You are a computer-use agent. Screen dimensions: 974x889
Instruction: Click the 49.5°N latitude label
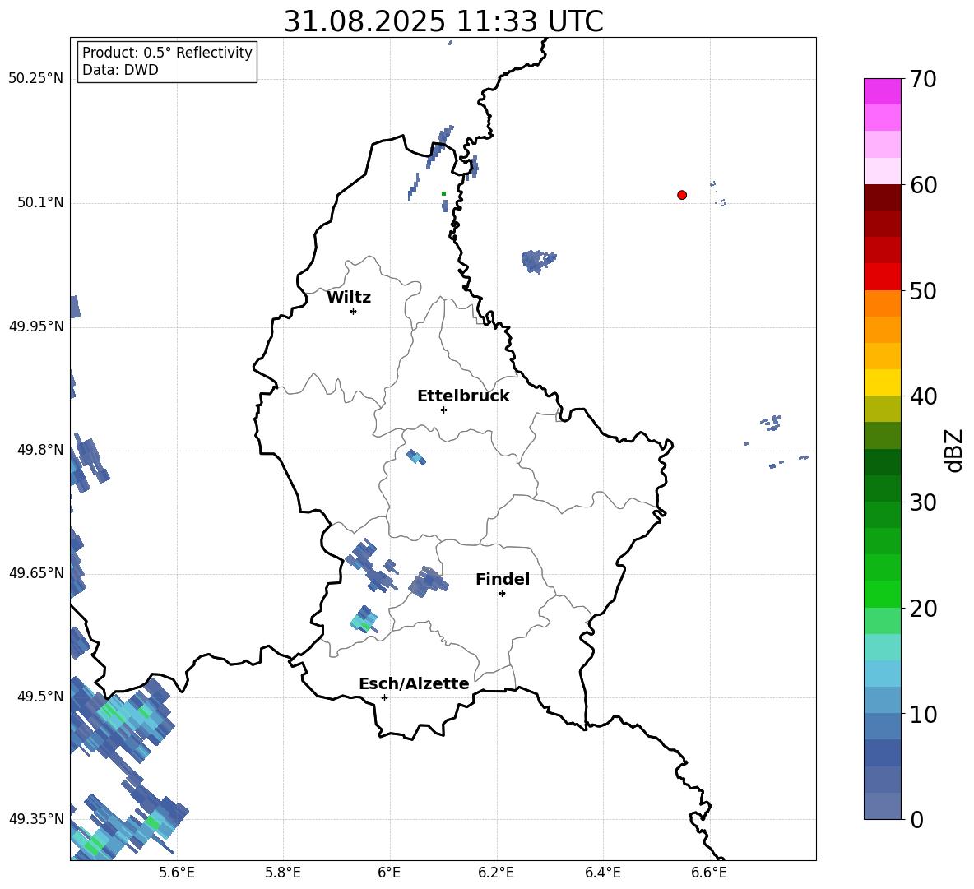tap(40, 696)
